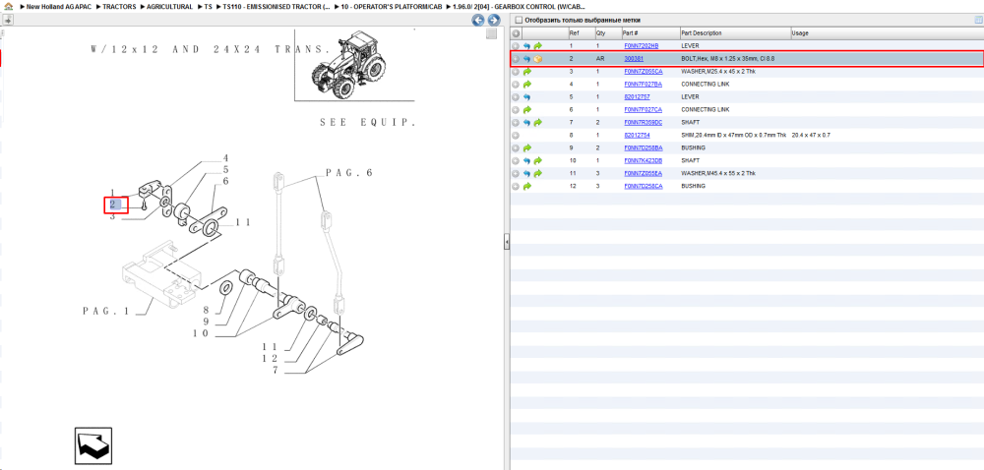Go to the home page icon
Screen dimensions: 984x470
click(9, 6)
